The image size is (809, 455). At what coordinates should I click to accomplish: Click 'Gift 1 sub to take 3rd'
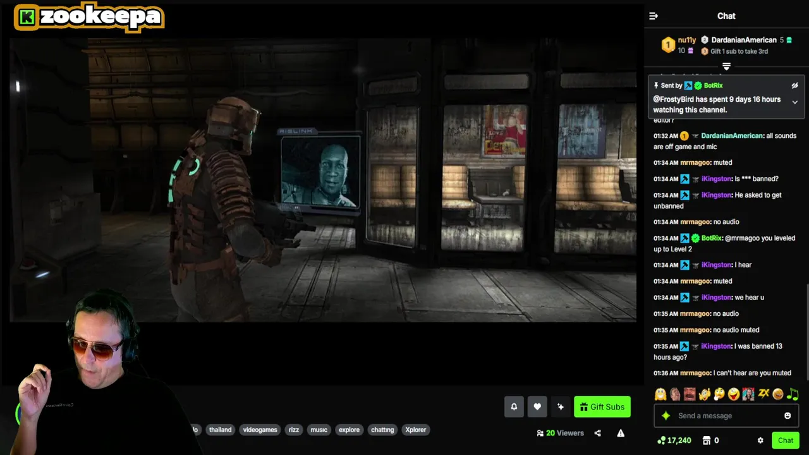(739, 51)
